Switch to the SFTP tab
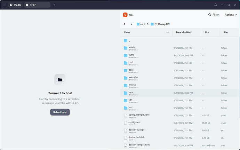 (x=37, y=5)
